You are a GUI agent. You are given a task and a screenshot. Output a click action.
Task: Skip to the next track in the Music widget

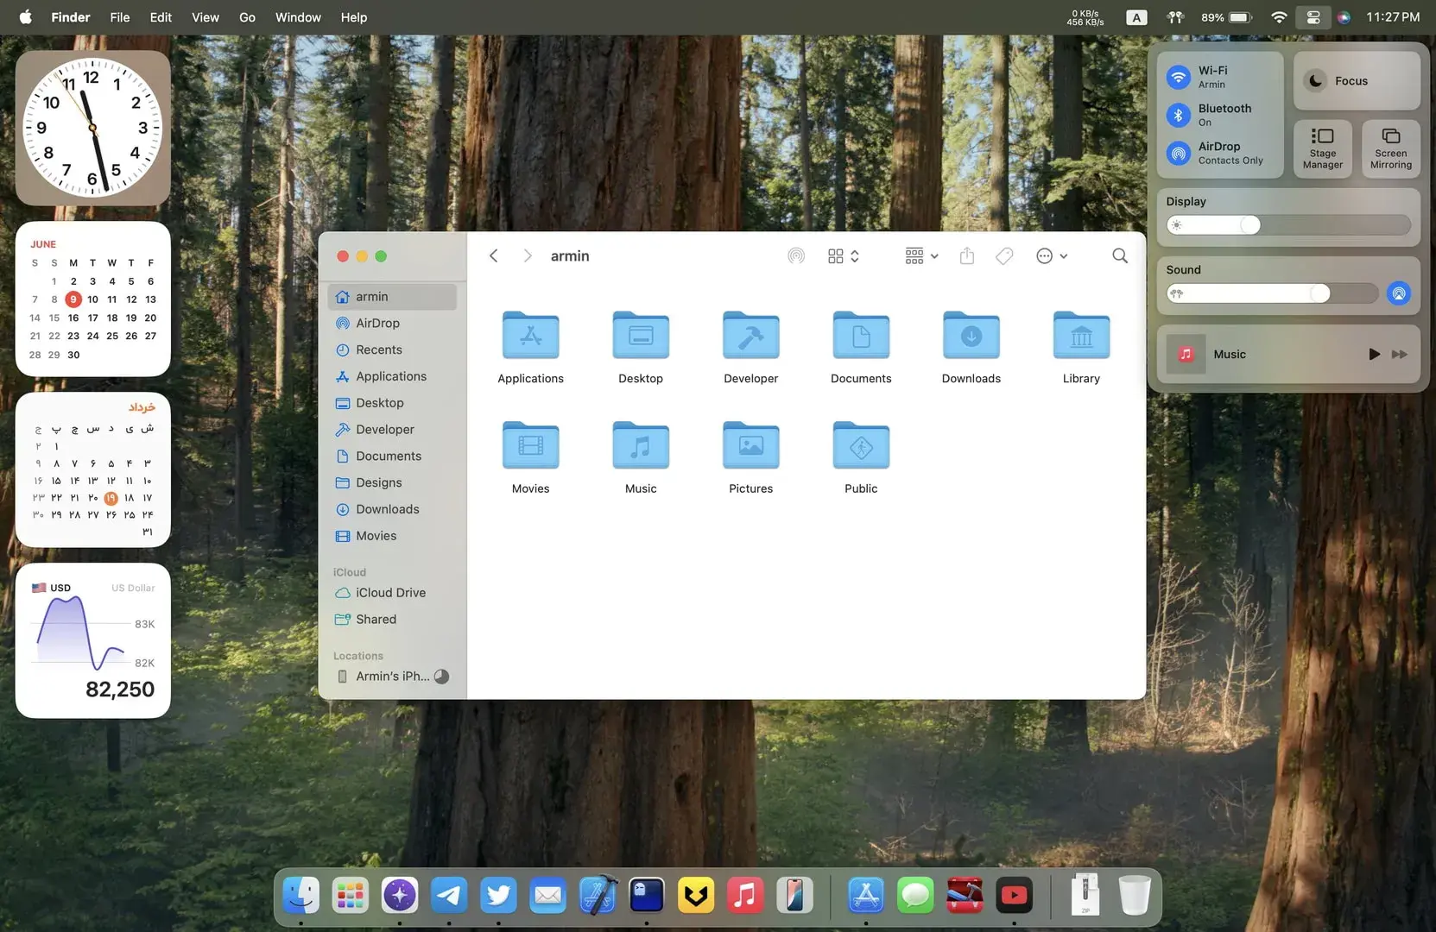click(1399, 354)
